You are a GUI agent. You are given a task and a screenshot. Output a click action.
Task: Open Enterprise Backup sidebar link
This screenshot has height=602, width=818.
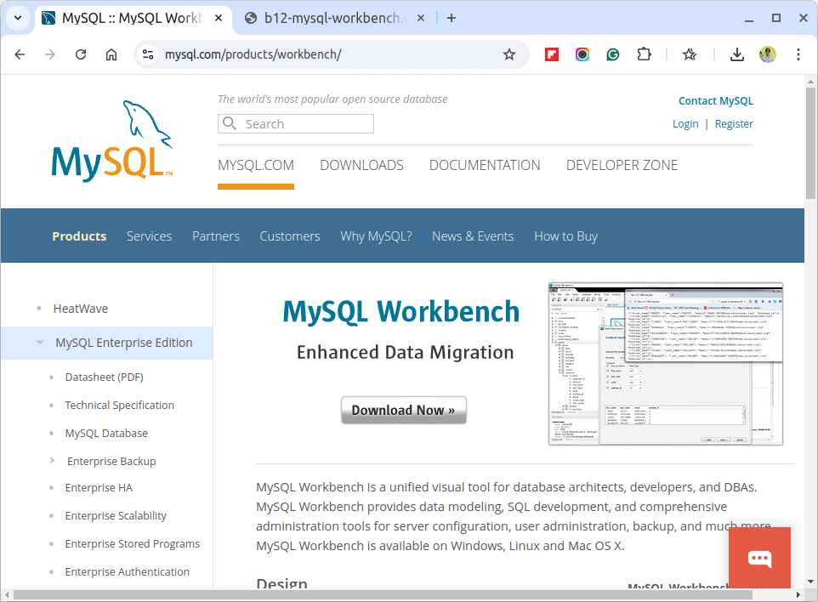111,461
